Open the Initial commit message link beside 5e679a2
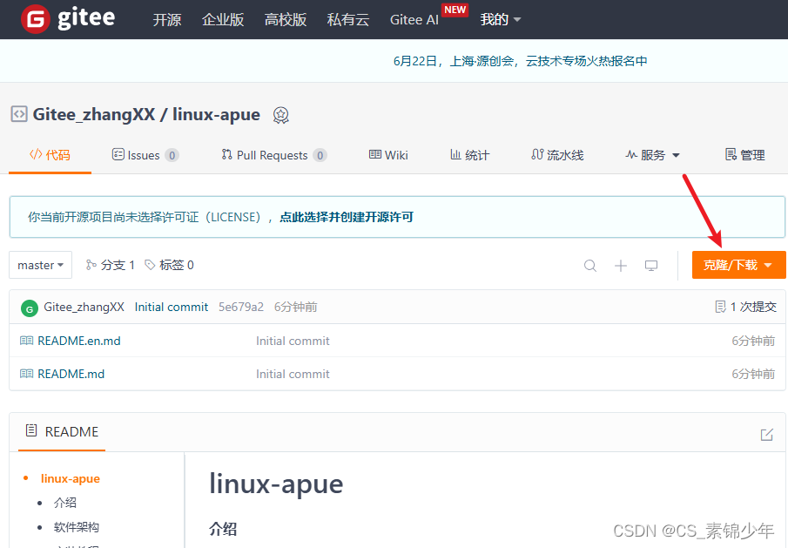This screenshot has width=788, height=548. click(172, 307)
